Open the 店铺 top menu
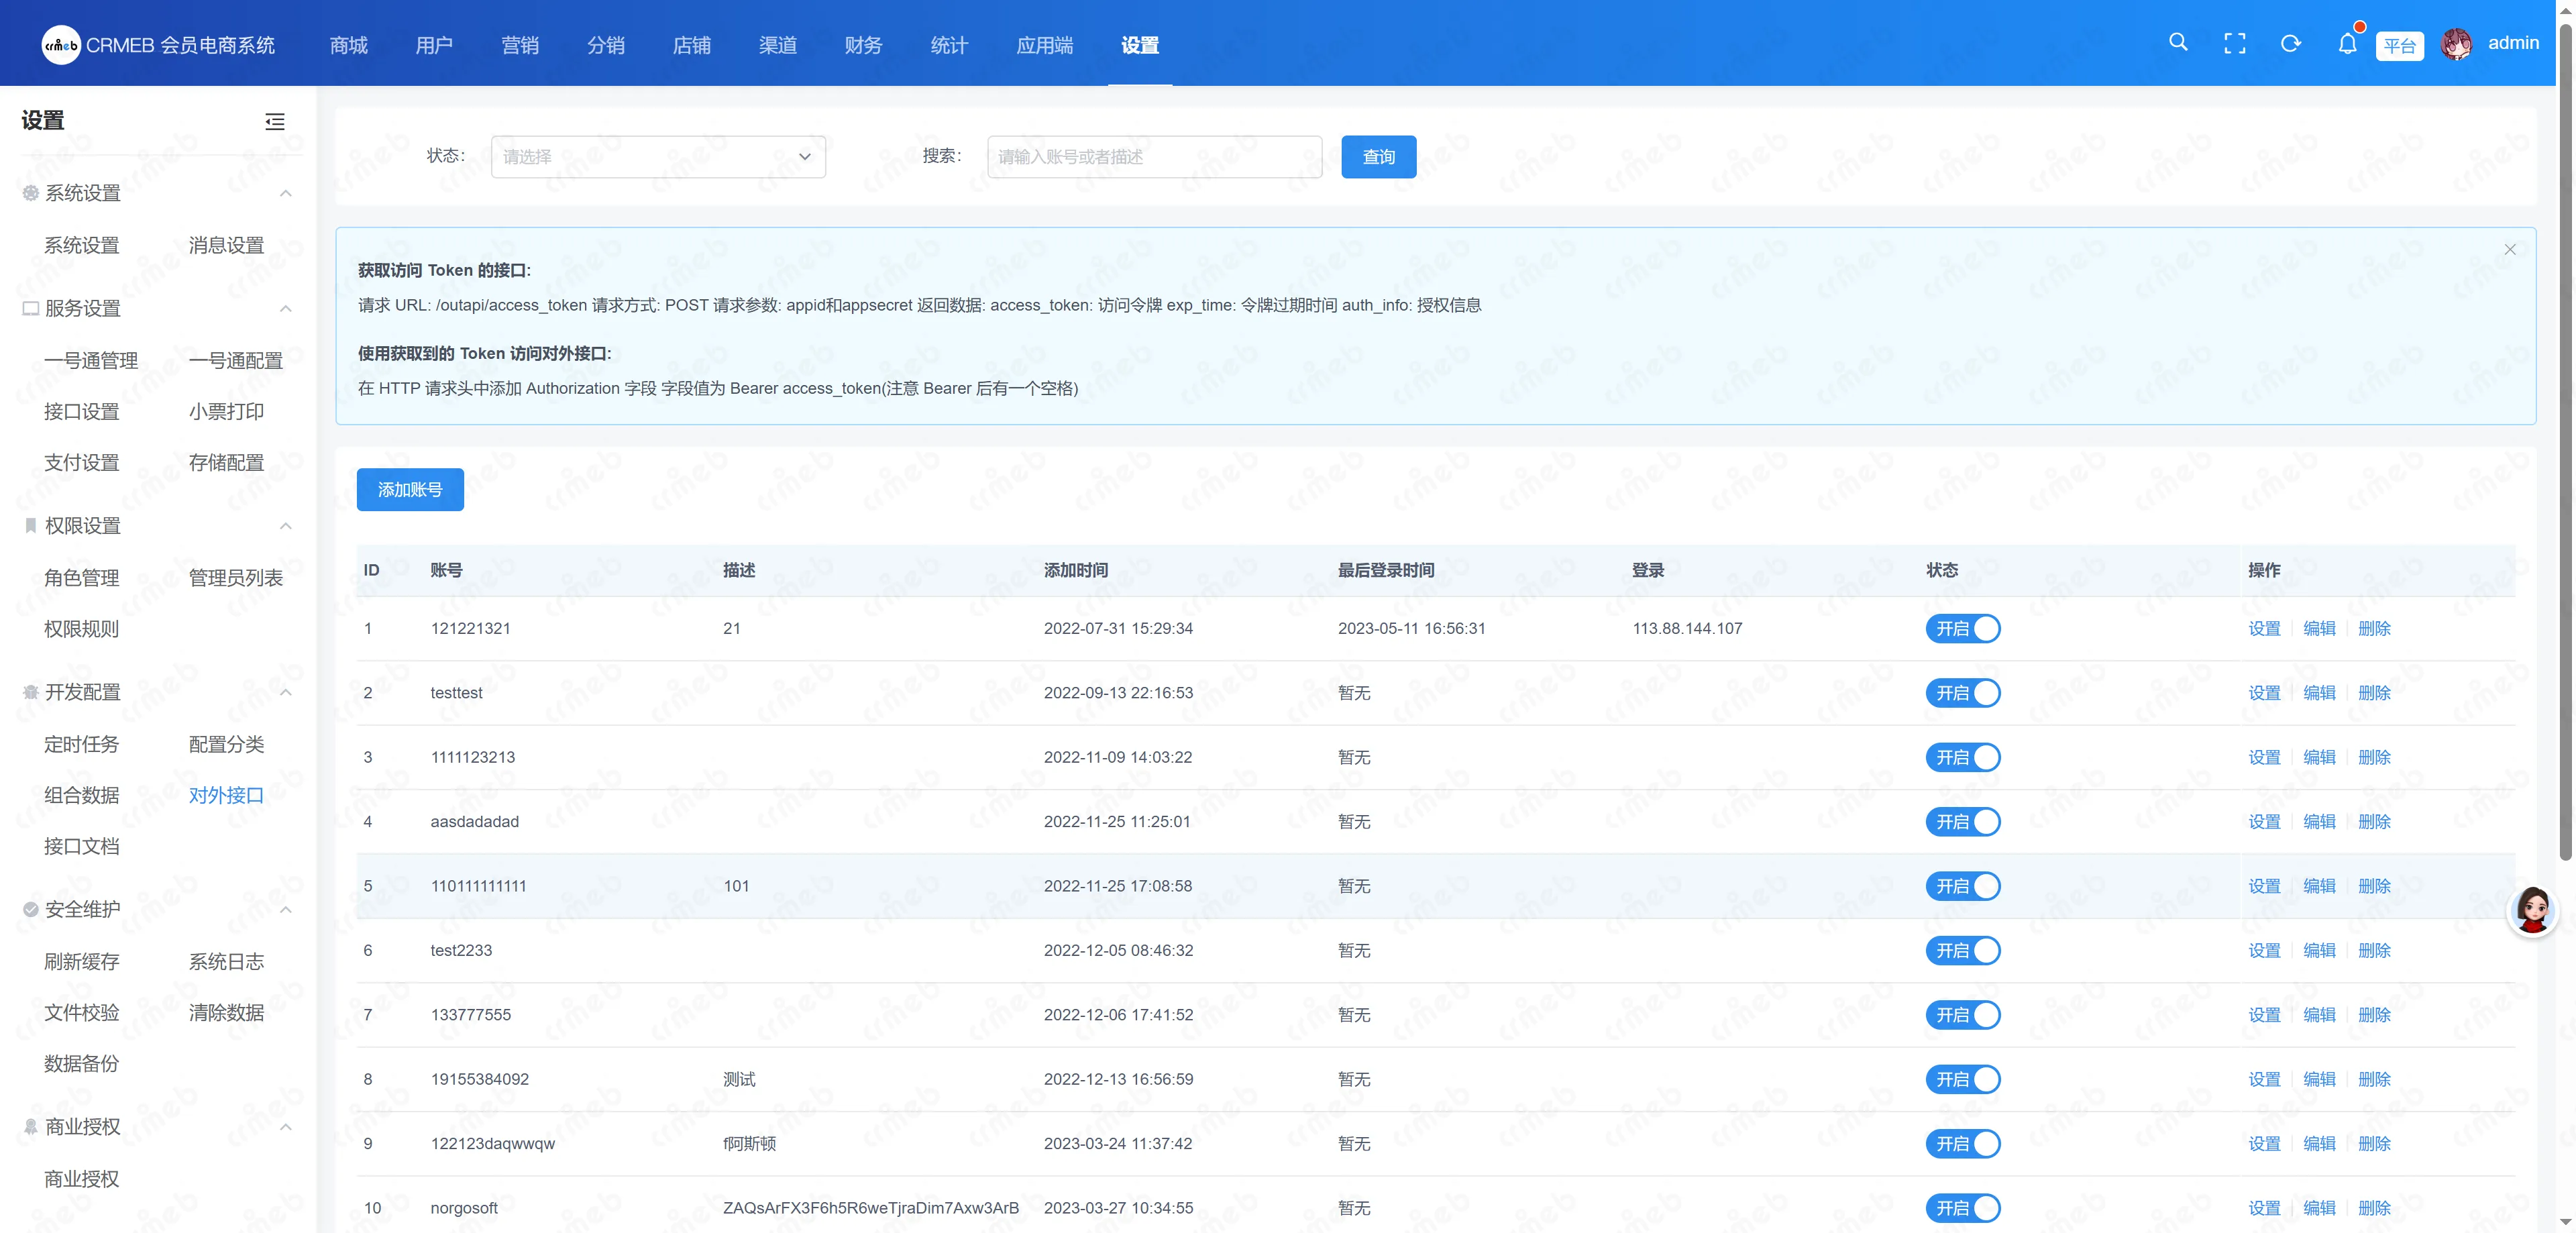This screenshot has width=2576, height=1233. 692,45
